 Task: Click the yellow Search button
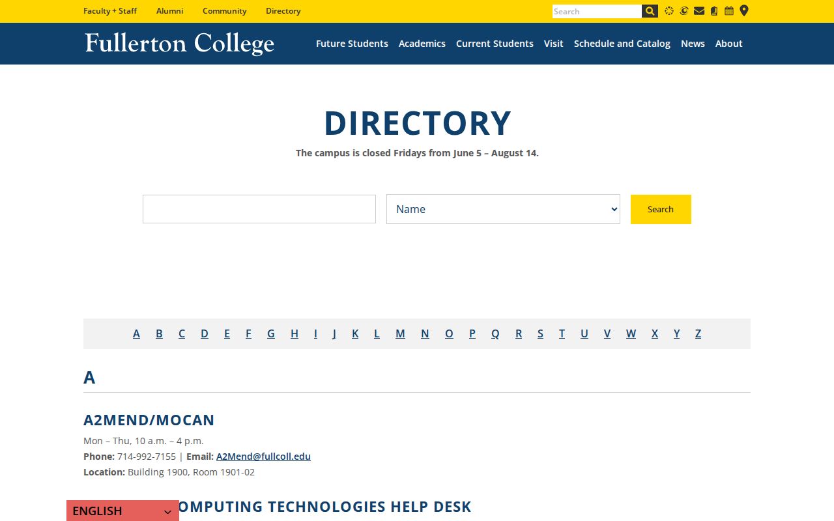tap(661, 209)
